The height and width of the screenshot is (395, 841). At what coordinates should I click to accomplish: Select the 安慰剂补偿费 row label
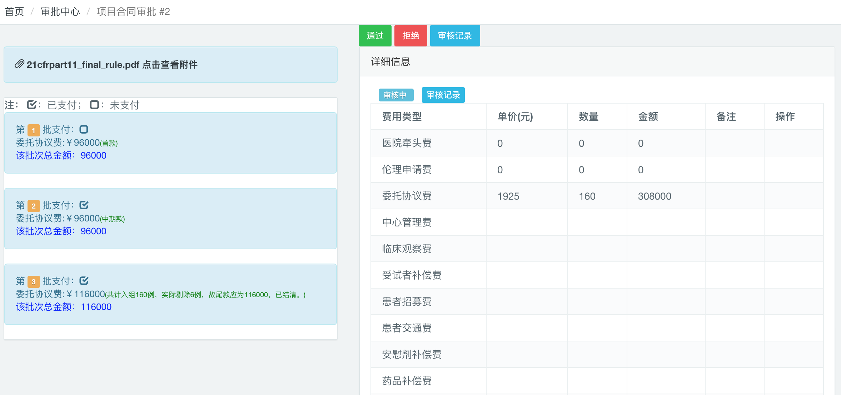[412, 354]
